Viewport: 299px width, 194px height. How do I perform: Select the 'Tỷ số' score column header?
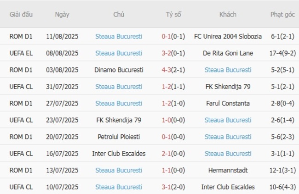(x=173, y=14)
